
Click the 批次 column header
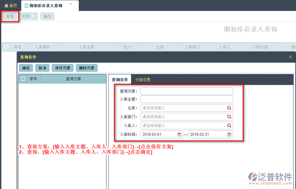[127, 47]
